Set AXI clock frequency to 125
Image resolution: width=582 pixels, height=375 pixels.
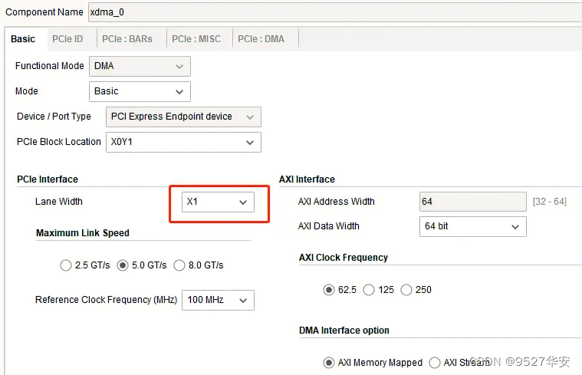(x=369, y=290)
